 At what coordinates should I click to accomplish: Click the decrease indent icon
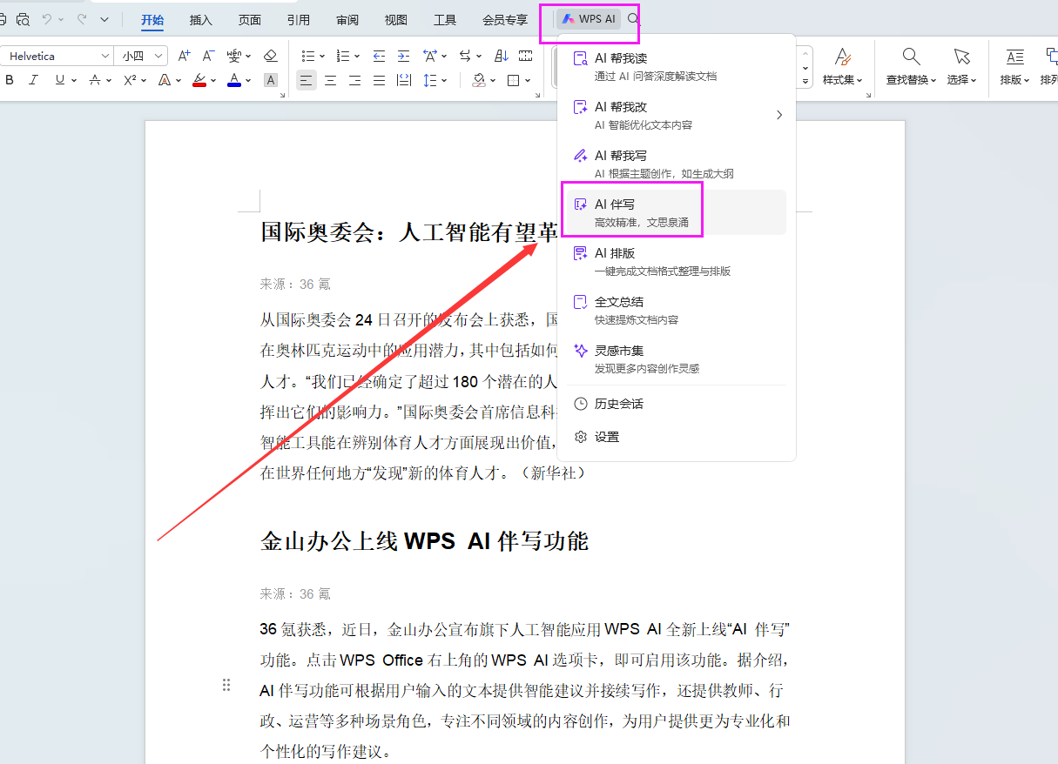[x=379, y=56]
